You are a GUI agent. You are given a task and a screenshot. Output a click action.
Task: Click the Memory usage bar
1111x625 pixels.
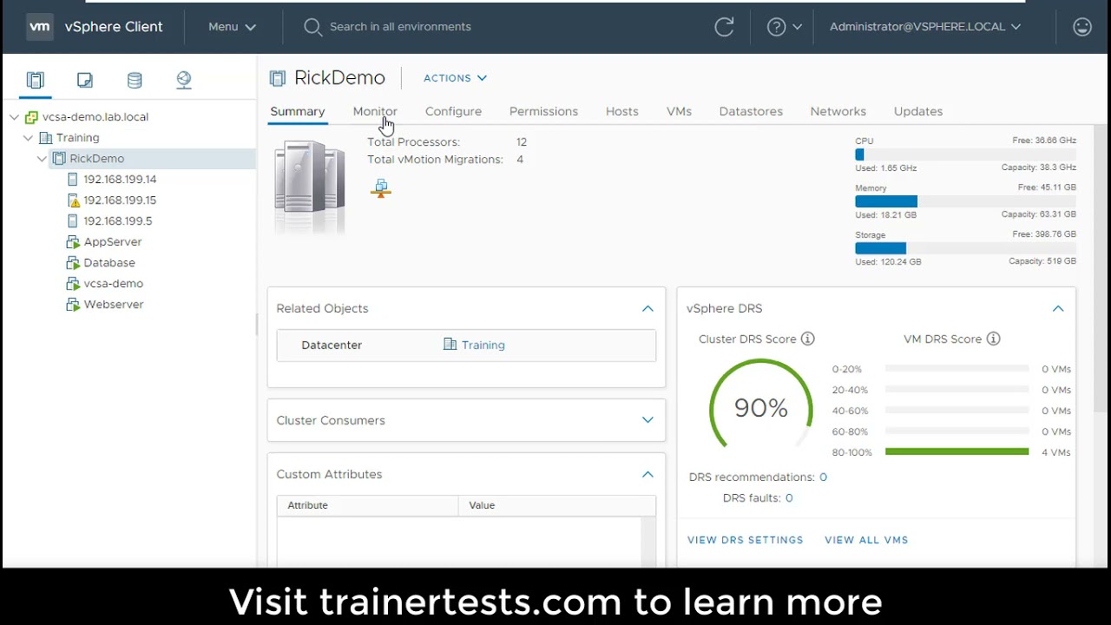pyautogui.click(x=965, y=201)
